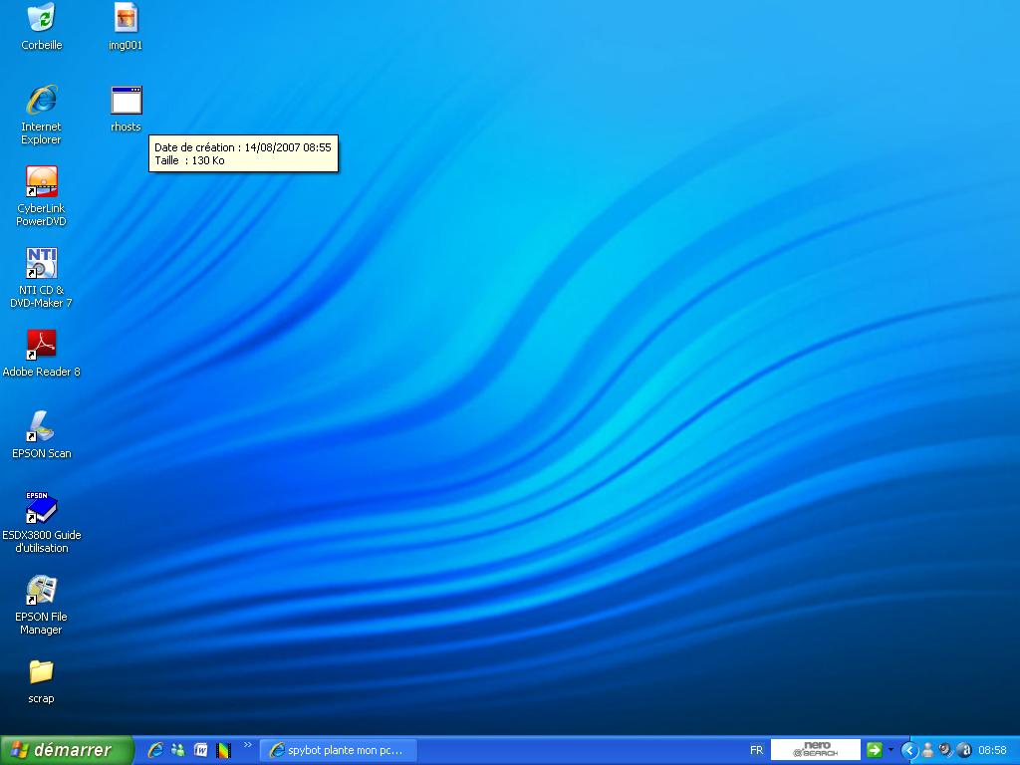
Task: Select the scrap folder
Action: [x=42, y=671]
